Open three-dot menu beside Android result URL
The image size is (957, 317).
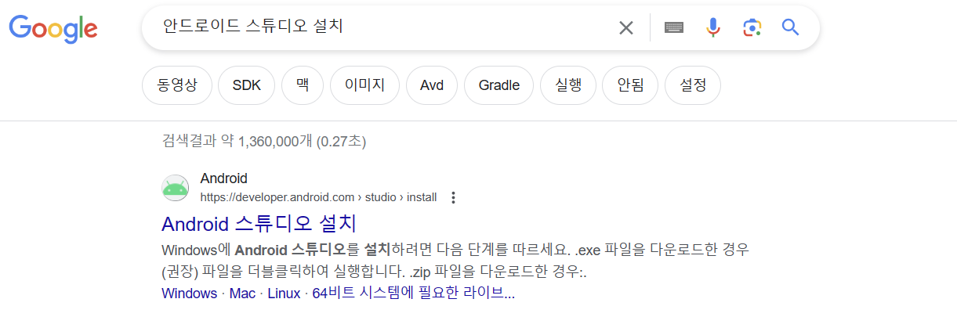point(453,197)
